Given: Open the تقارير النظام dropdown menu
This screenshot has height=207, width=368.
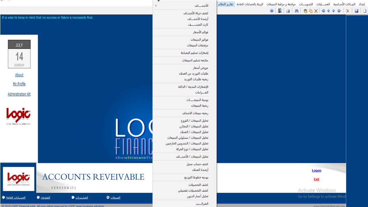Looking at the screenshot, I should pyautogui.click(x=226, y=4).
